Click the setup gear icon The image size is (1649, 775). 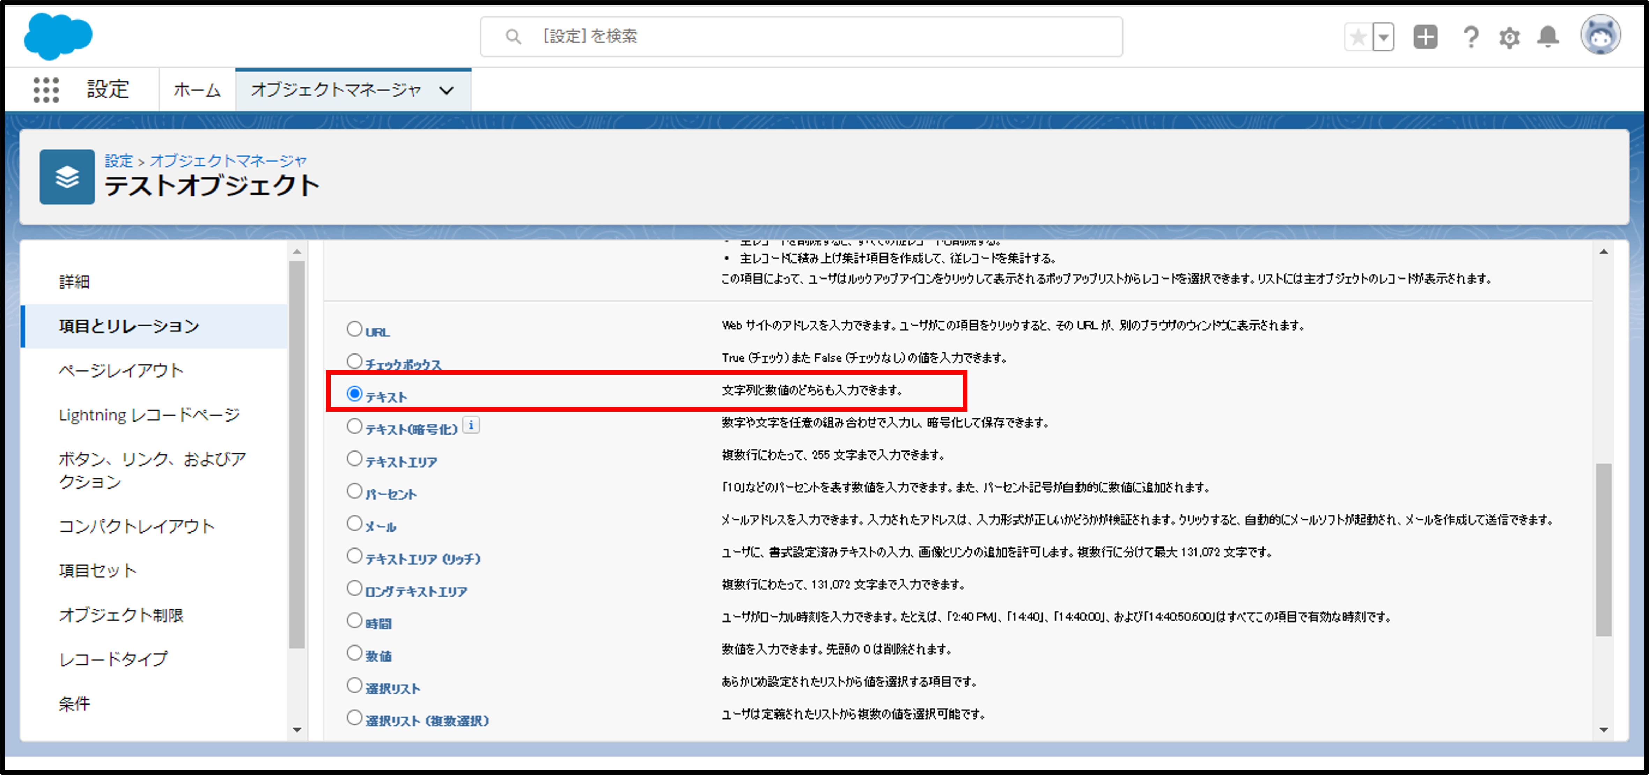[1509, 37]
